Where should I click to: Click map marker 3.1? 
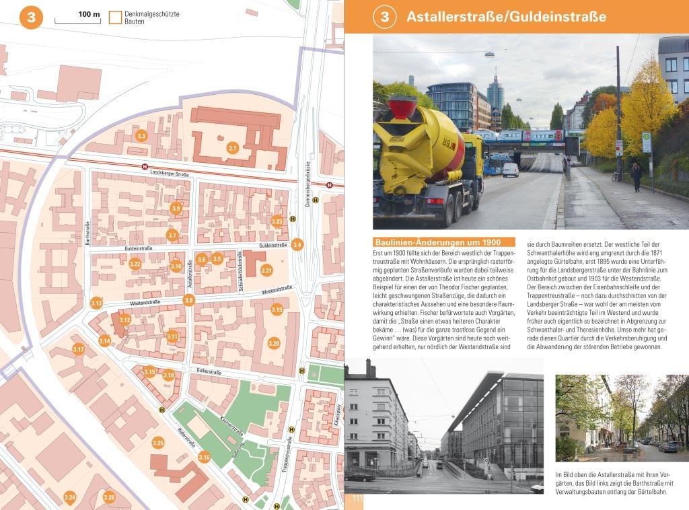[x=233, y=148]
